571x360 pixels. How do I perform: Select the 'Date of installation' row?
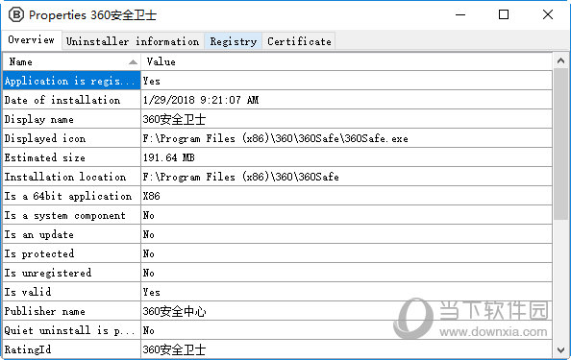click(x=278, y=100)
